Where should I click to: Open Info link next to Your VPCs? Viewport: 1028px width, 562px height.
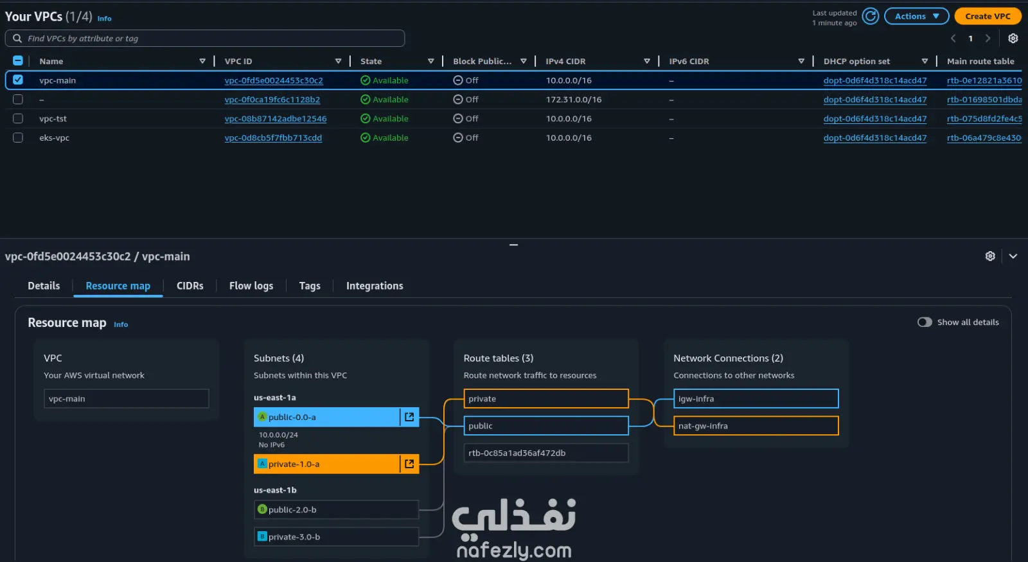(x=105, y=19)
